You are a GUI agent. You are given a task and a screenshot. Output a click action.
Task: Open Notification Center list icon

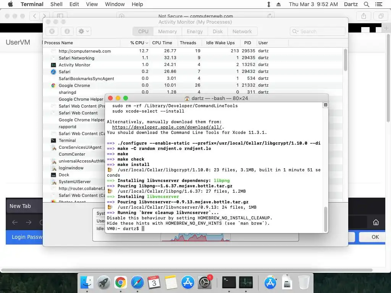point(378,4)
